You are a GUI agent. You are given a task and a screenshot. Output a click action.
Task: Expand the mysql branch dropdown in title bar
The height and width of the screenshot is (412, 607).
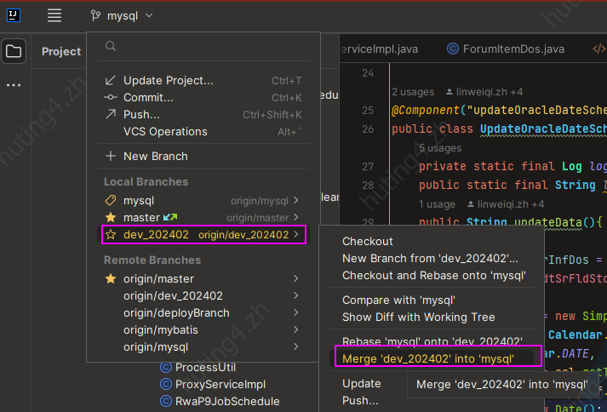pos(123,15)
